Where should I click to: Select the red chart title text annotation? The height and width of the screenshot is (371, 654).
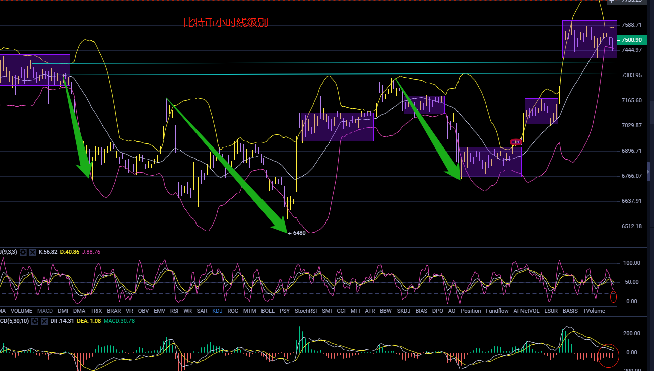pyautogui.click(x=225, y=23)
